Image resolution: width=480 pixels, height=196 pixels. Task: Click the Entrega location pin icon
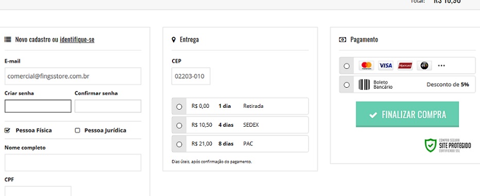click(174, 40)
